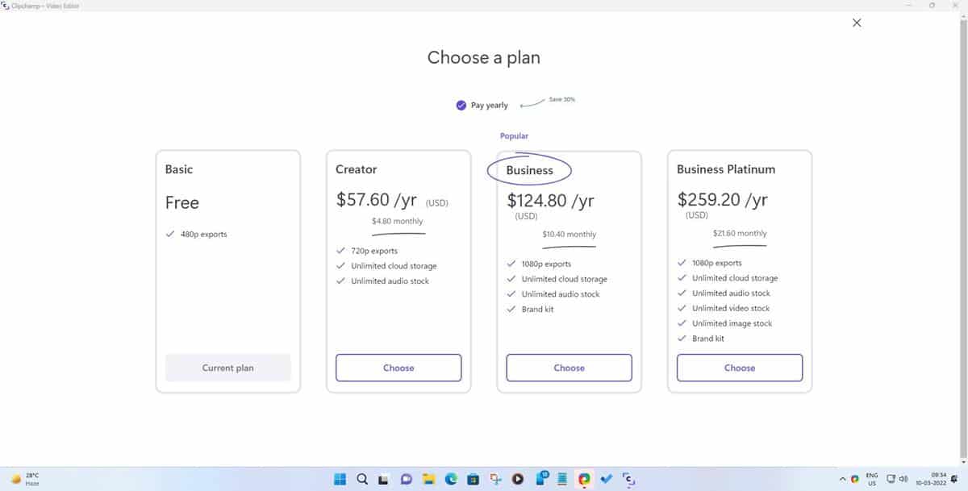
Task: Click Choose under the Creator plan
Action: (x=398, y=368)
